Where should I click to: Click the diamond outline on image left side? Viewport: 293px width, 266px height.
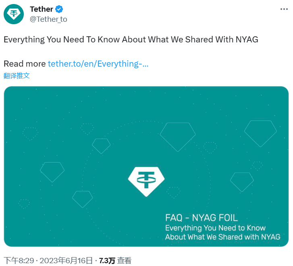point(52,172)
